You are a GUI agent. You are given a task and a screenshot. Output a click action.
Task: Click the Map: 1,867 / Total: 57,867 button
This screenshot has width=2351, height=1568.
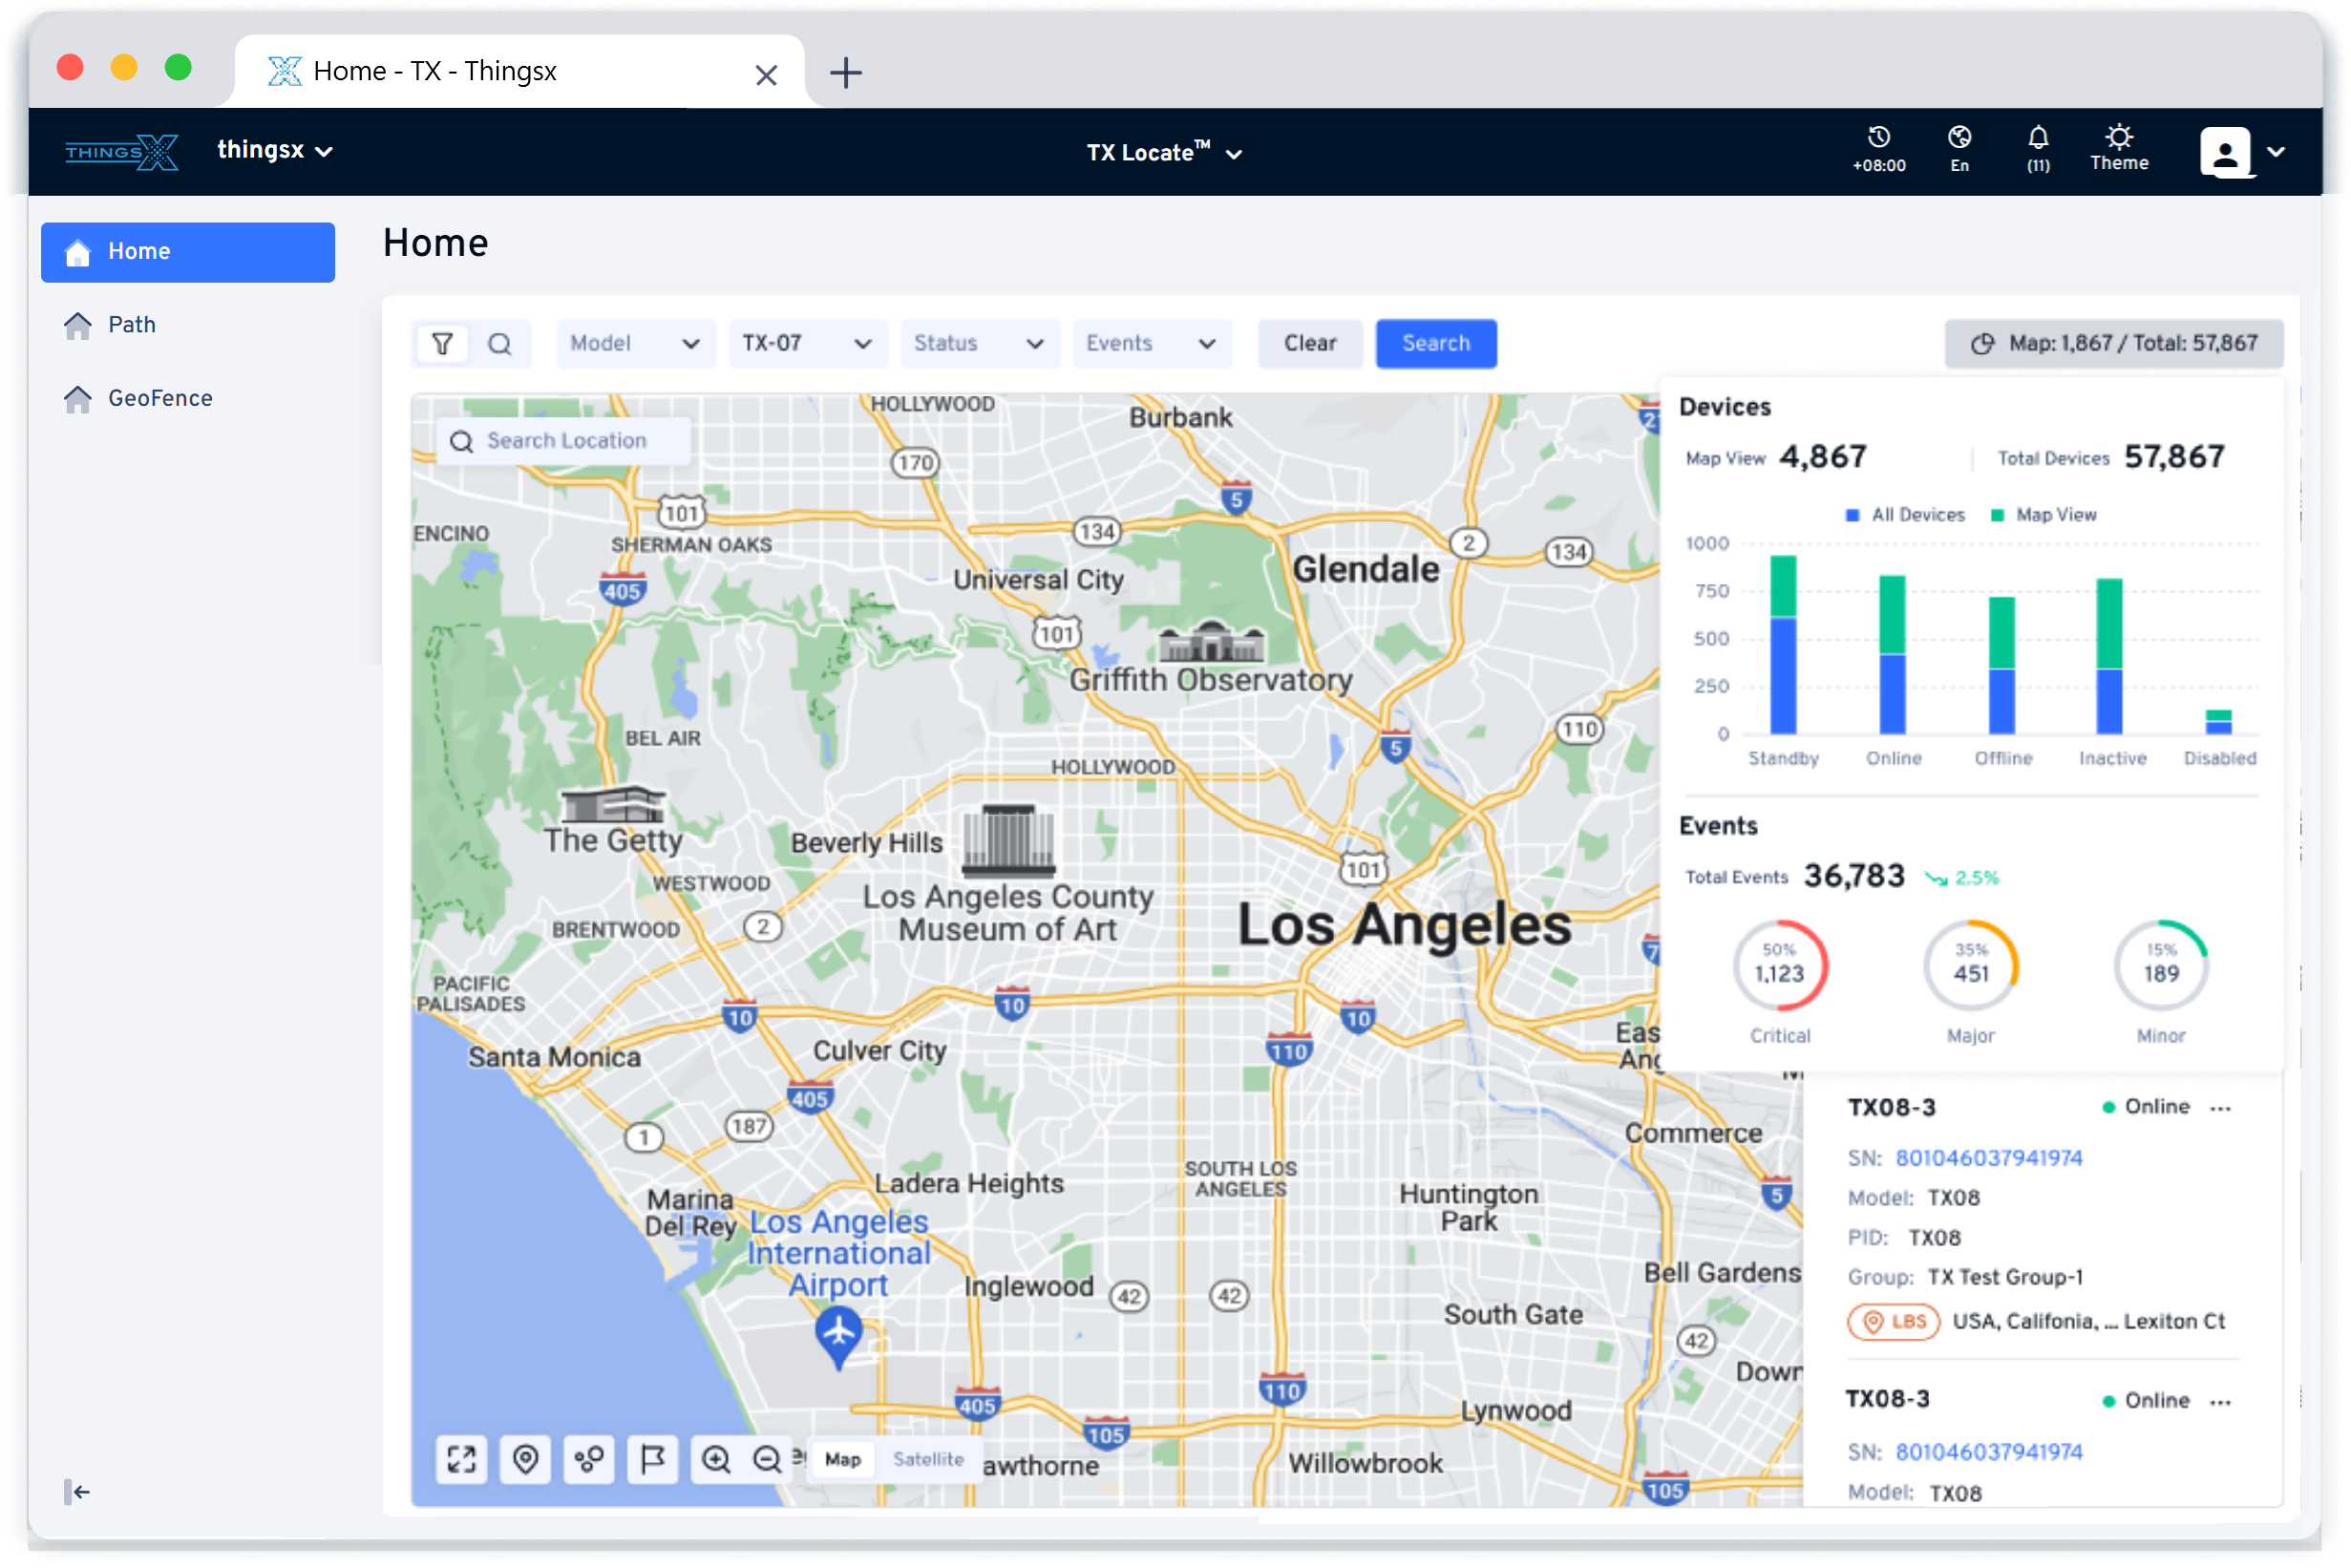tap(2113, 344)
